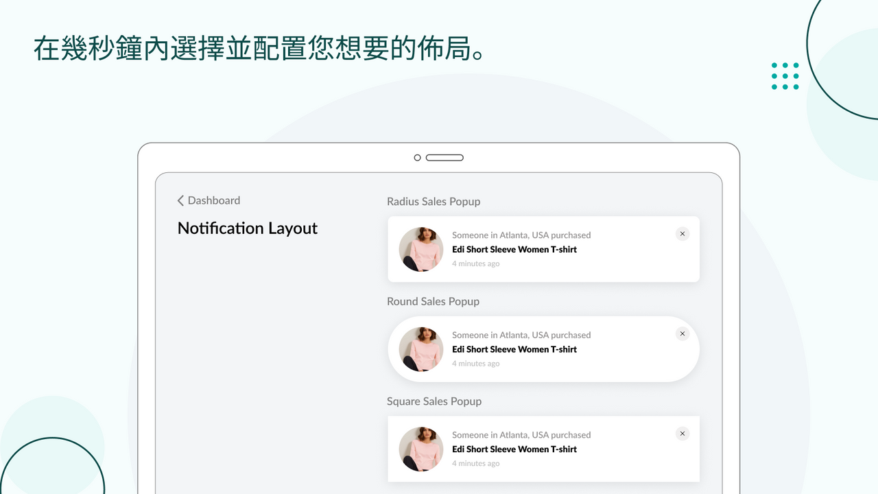Click the product photo in Round Sales Popup
The image size is (878, 494).
421,349
